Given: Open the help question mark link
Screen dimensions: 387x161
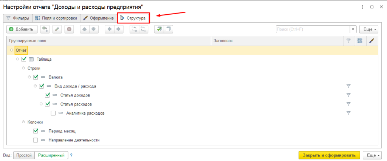Looking at the screenshot, I should [71, 155].
